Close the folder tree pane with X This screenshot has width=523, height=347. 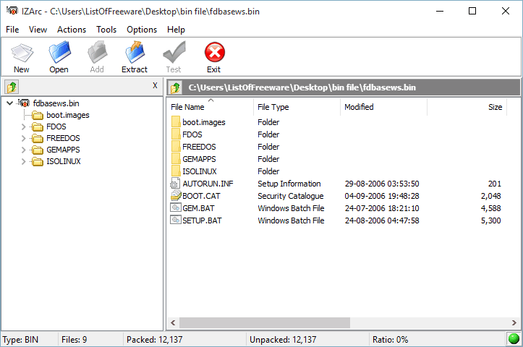pyautogui.click(x=155, y=86)
